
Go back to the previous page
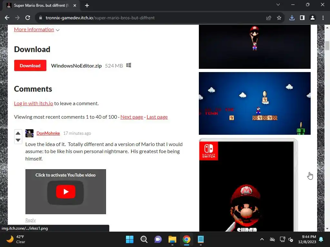click(x=7, y=18)
